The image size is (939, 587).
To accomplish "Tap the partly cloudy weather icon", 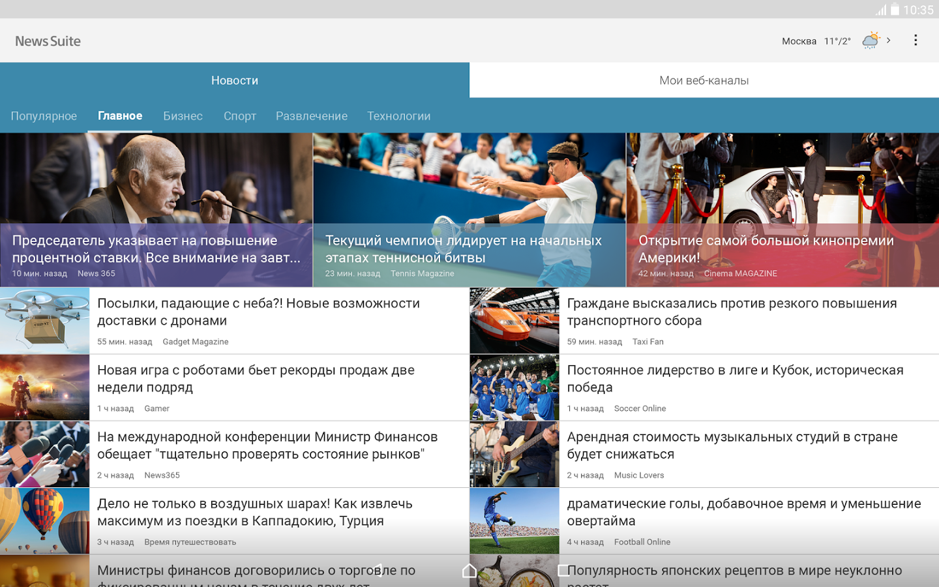I will (871, 40).
